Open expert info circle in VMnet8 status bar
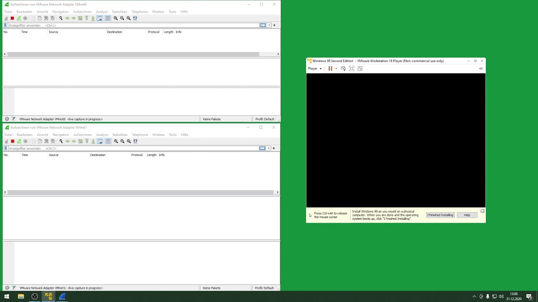The image size is (538, 302). (x=7, y=119)
